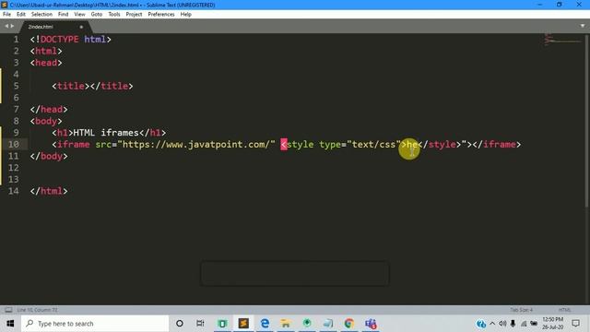Click the closing html tag line 14
The image size is (590, 332).
(49, 191)
